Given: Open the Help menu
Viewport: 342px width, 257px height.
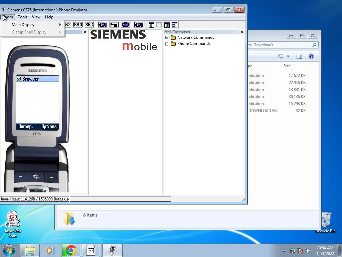Looking at the screenshot, I should click(x=49, y=17).
